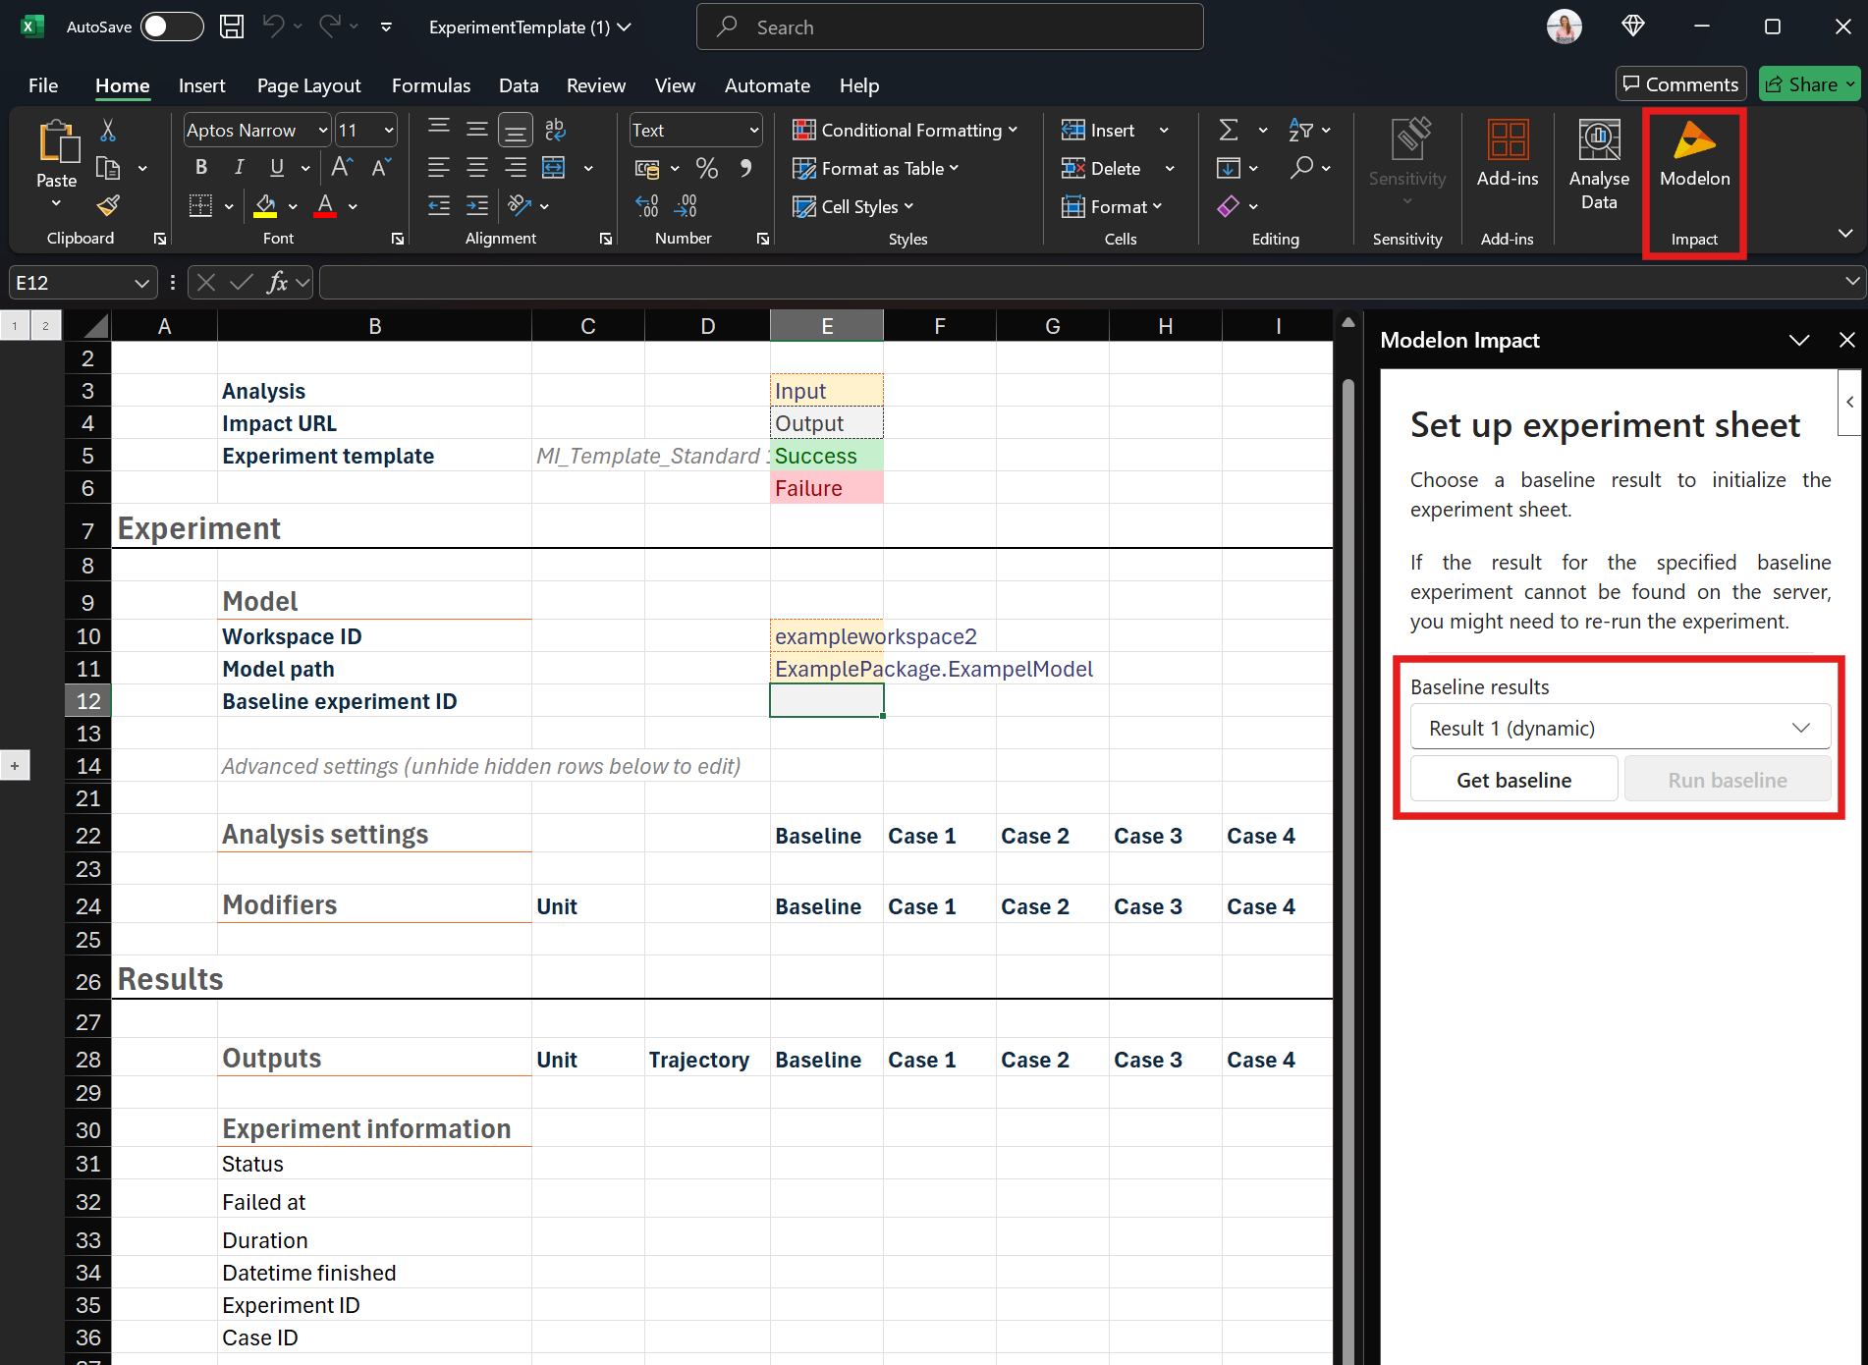1868x1365 pixels.
Task: Select cell E12 Baseline experiment ID
Action: tap(827, 701)
